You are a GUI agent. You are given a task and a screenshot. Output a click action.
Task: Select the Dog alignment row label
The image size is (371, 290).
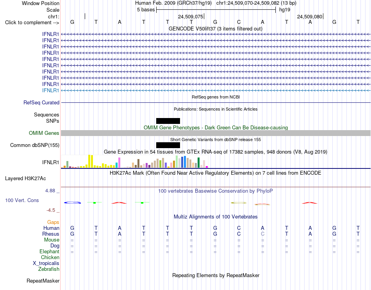[55, 246]
